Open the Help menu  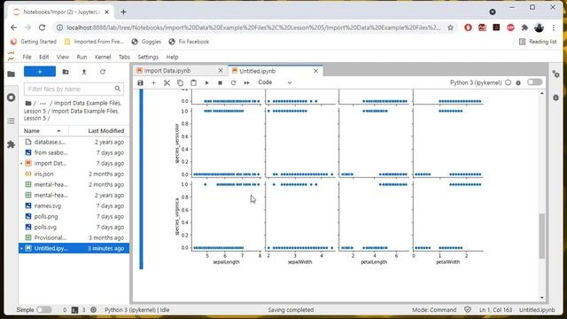point(172,57)
